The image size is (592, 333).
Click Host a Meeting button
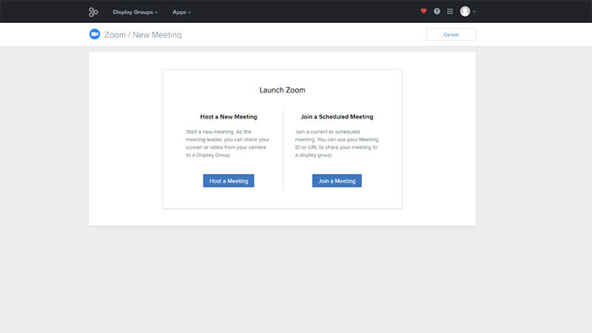coord(229,181)
